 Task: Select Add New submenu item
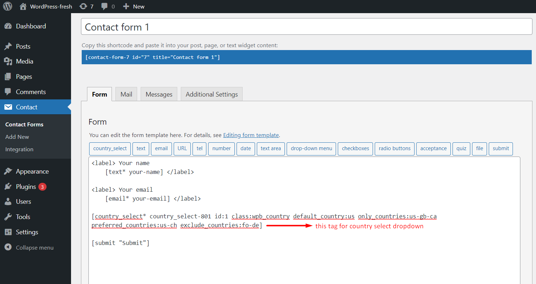tap(17, 137)
